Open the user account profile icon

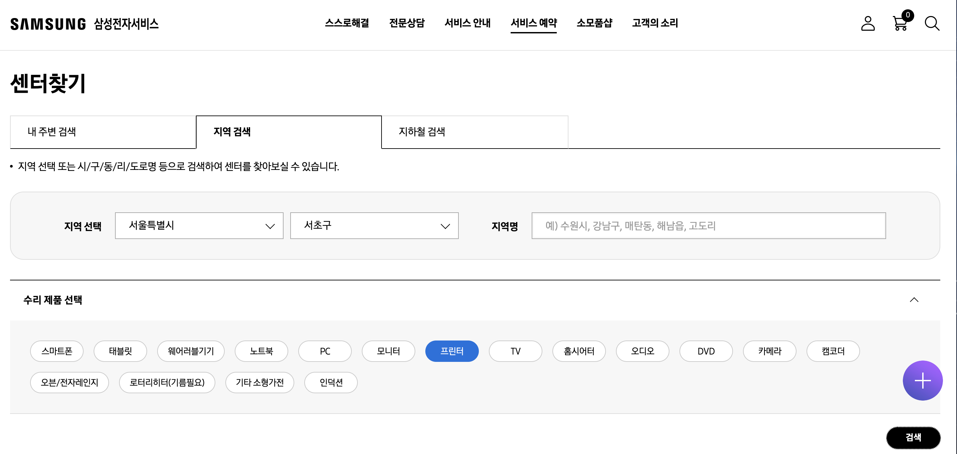pos(867,23)
